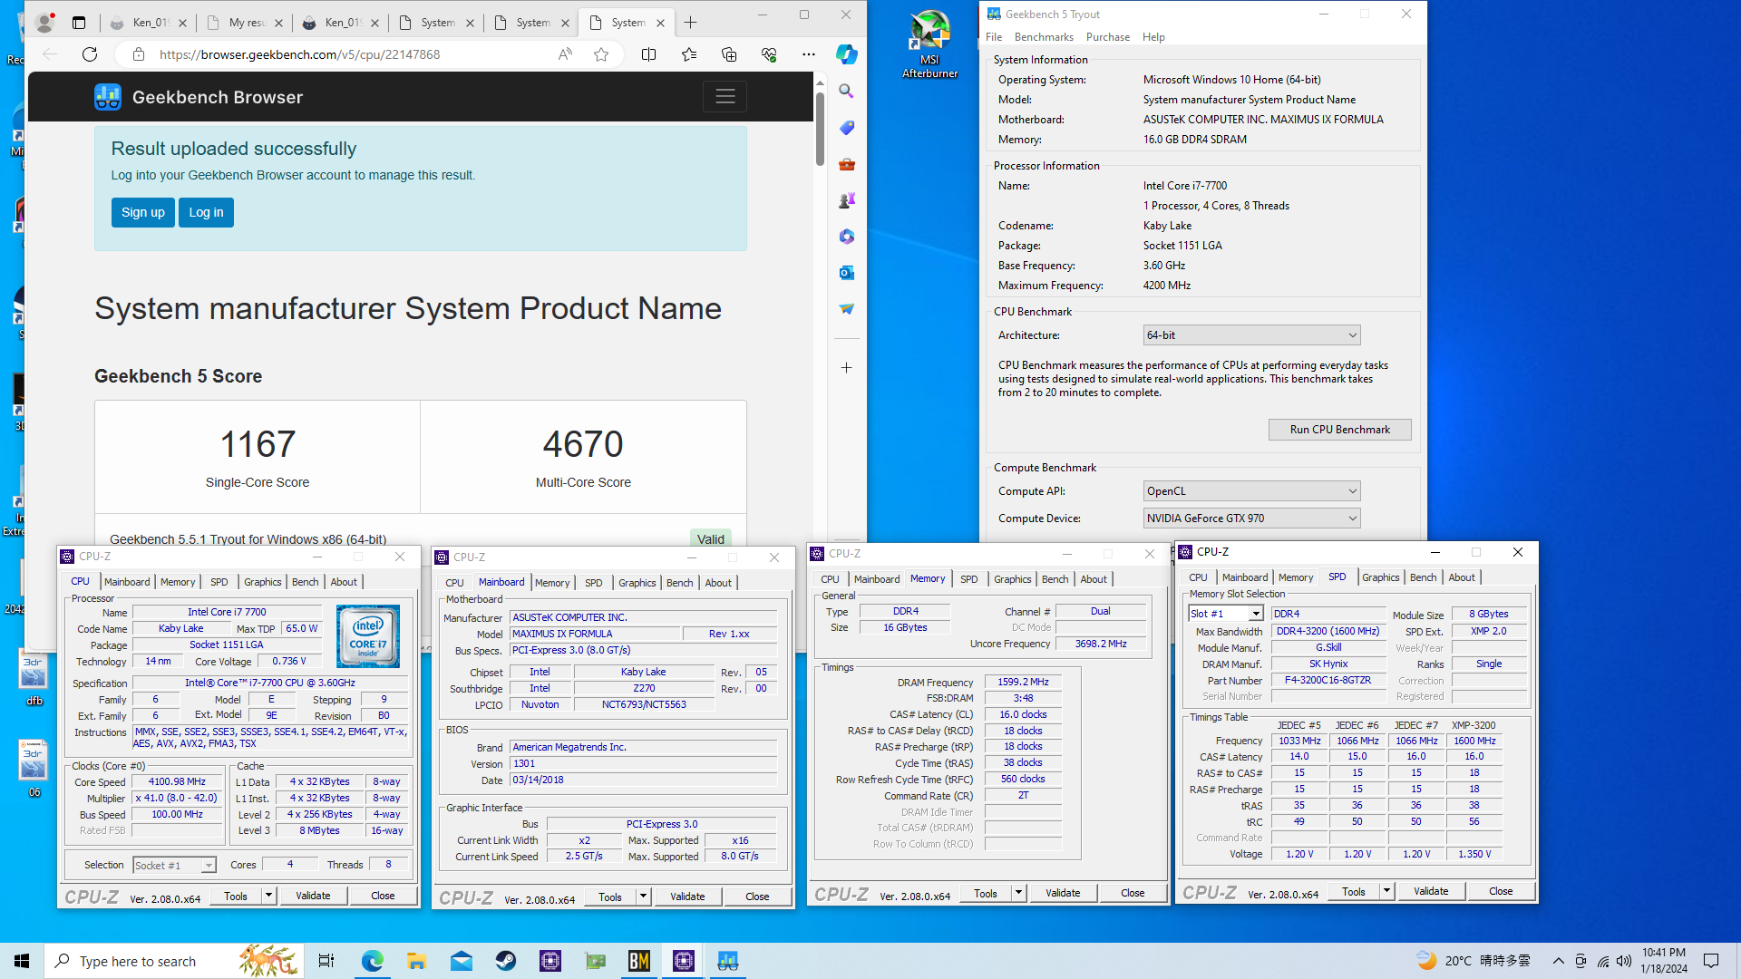The image size is (1741, 979).
Task: Open Geekbench Benchmarks menu
Action: (1044, 37)
